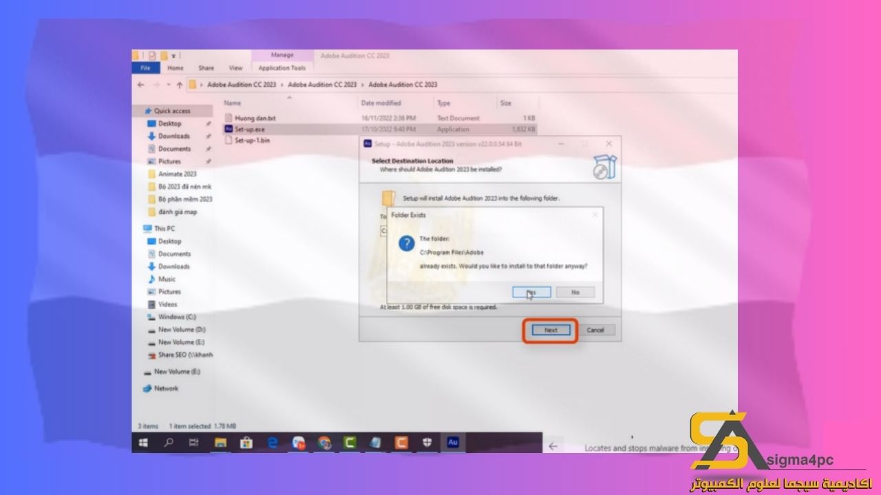Click the Forward arrow in File Explorer
The width and height of the screenshot is (881, 495).
point(155,85)
